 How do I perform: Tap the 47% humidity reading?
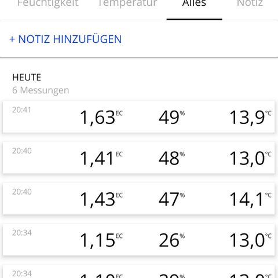click(171, 199)
